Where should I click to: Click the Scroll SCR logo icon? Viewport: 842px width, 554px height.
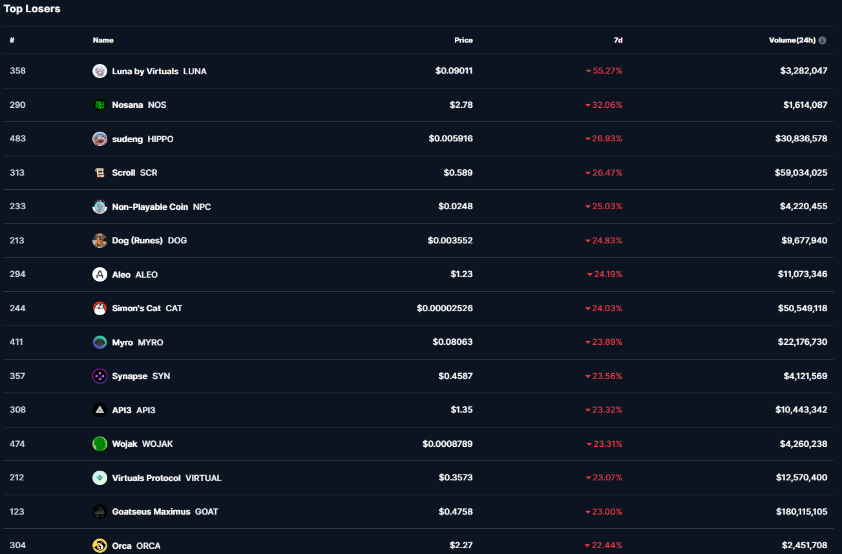tap(100, 172)
